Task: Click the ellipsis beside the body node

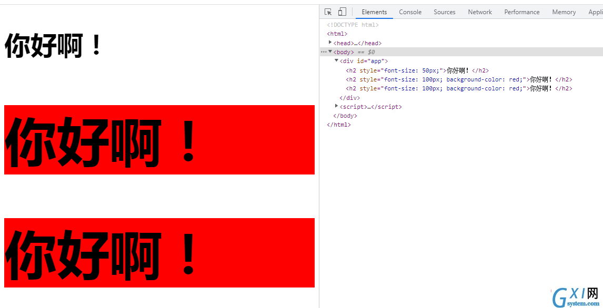Action: coord(324,52)
